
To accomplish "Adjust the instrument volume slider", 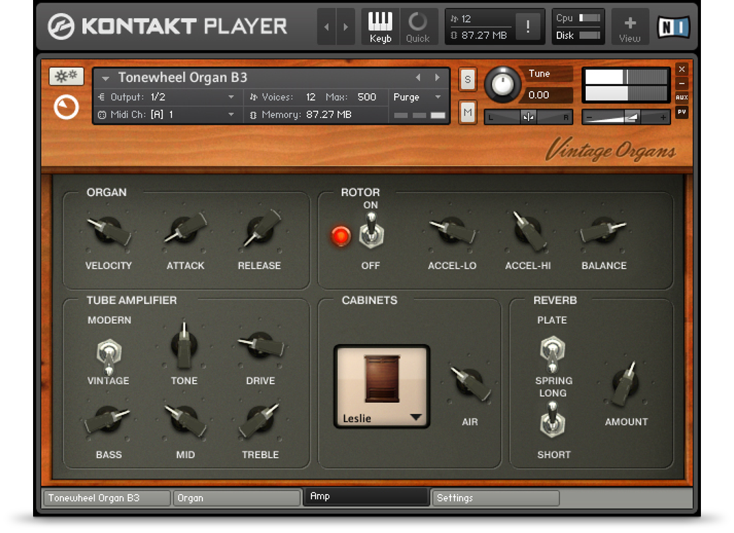I will tap(626, 117).
